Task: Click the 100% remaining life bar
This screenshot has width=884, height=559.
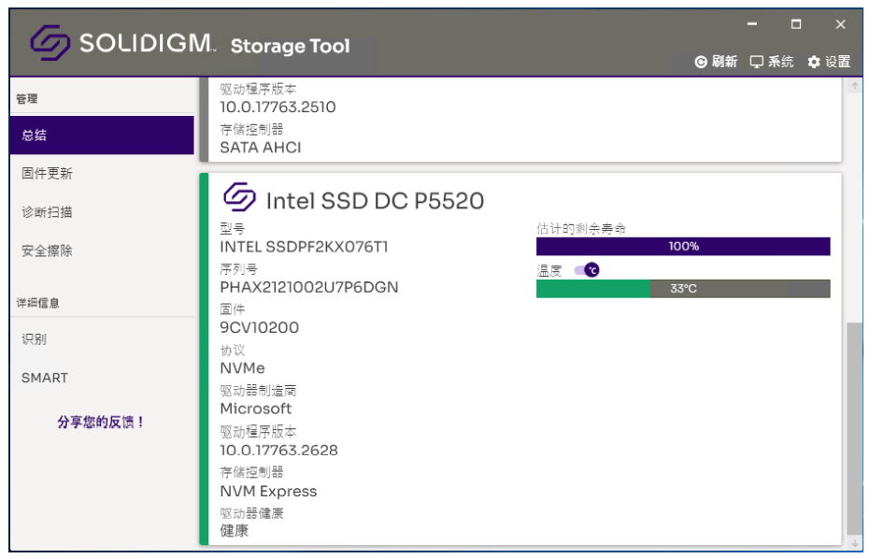Action: pos(683,247)
